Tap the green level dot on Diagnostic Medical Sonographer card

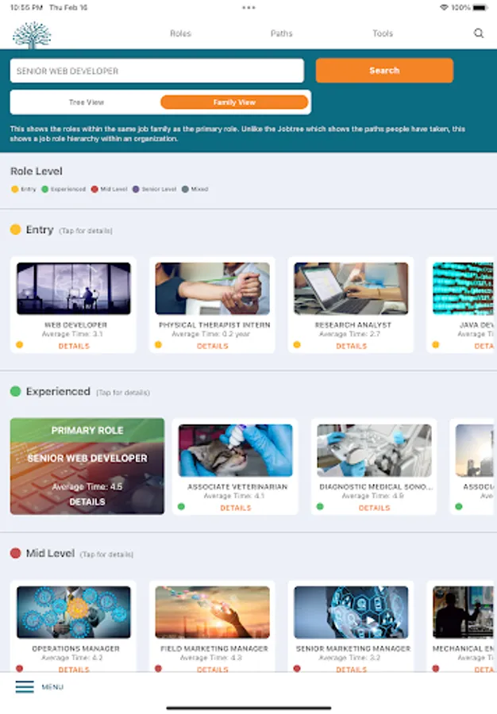click(320, 506)
